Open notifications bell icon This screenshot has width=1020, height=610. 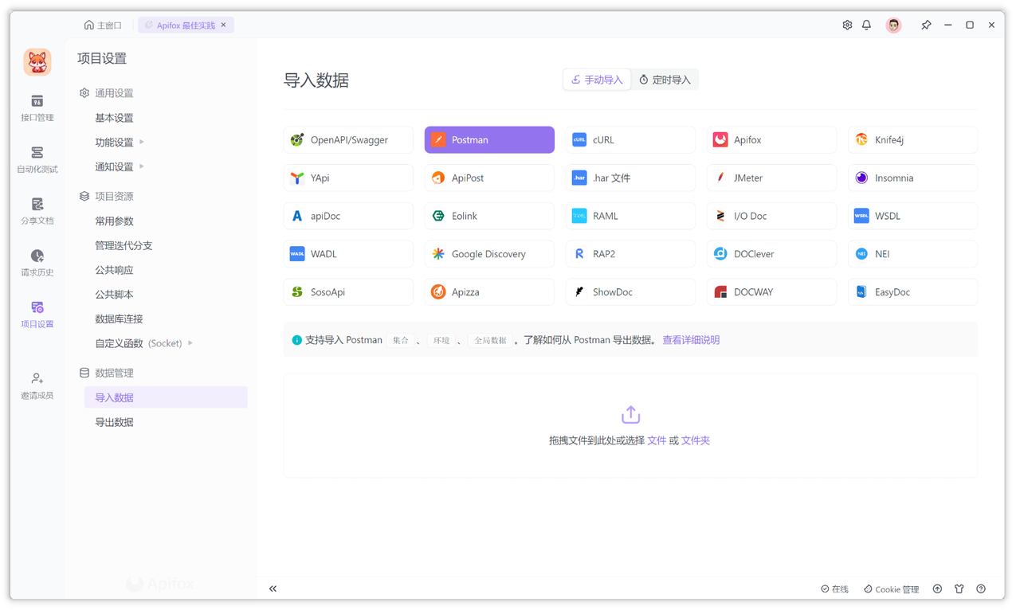[x=867, y=25]
